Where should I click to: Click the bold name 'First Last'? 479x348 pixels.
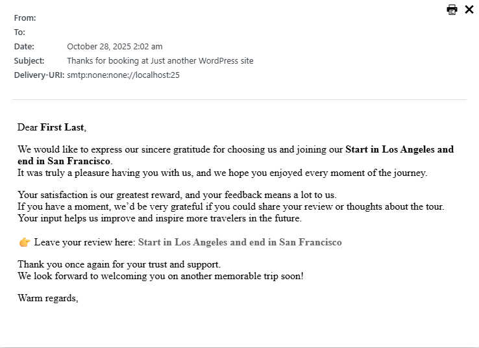[x=62, y=127]
